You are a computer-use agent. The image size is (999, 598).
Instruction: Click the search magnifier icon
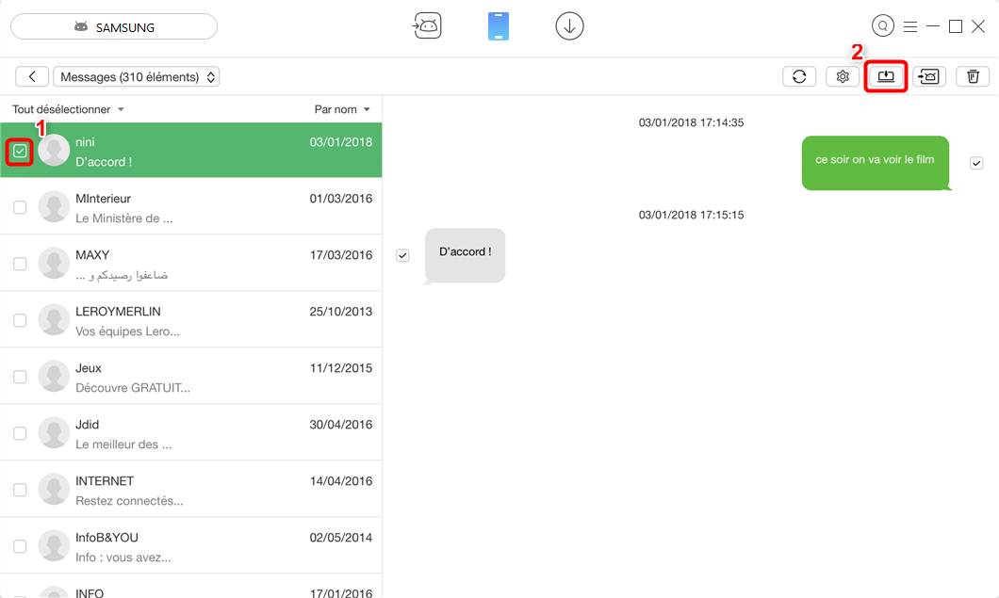(x=883, y=26)
